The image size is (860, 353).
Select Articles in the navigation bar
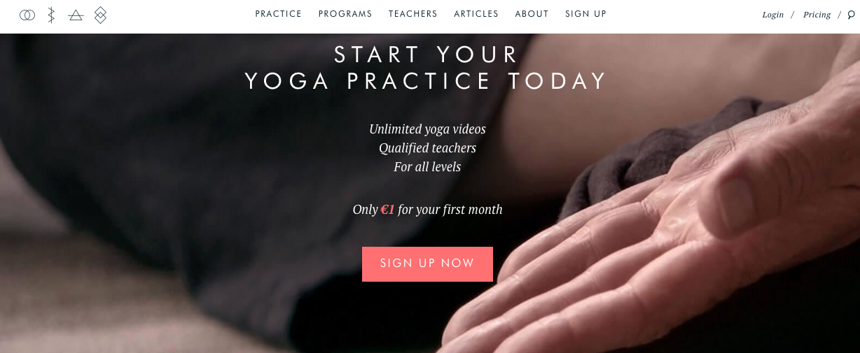[x=476, y=14]
